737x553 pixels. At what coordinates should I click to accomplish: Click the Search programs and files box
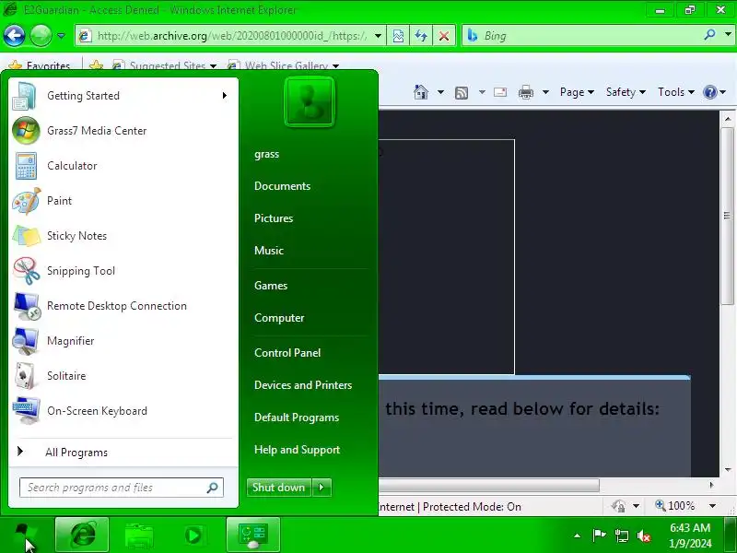(122, 488)
